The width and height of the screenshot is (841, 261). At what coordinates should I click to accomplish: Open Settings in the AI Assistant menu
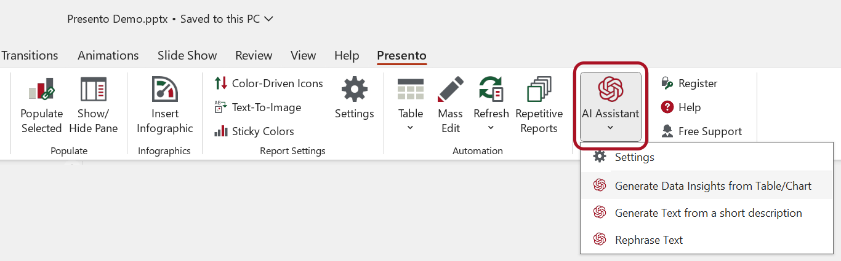[x=707, y=157]
